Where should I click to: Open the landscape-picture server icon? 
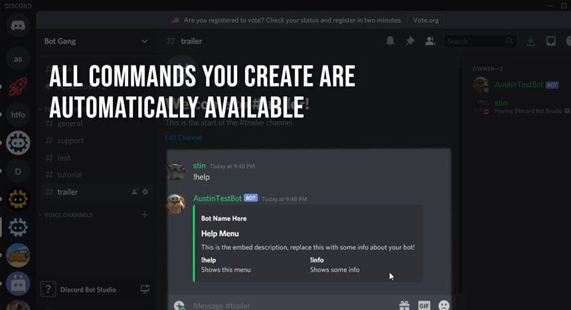[x=18, y=256]
